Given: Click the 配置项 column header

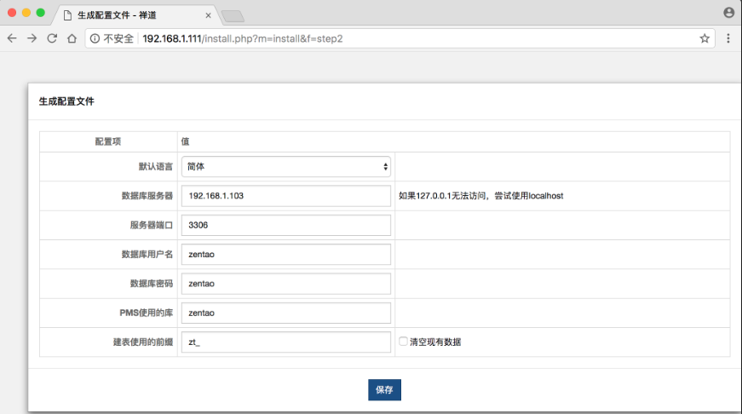Looking at the screenshot, I should (108, 141).
